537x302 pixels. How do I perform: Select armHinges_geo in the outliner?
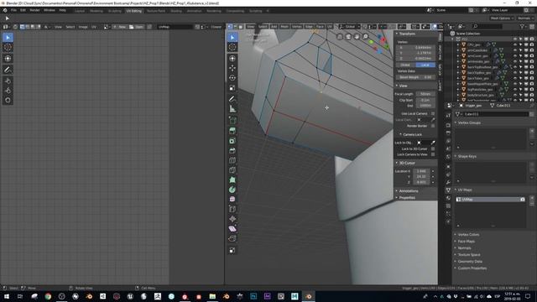[x=478, y=61]
